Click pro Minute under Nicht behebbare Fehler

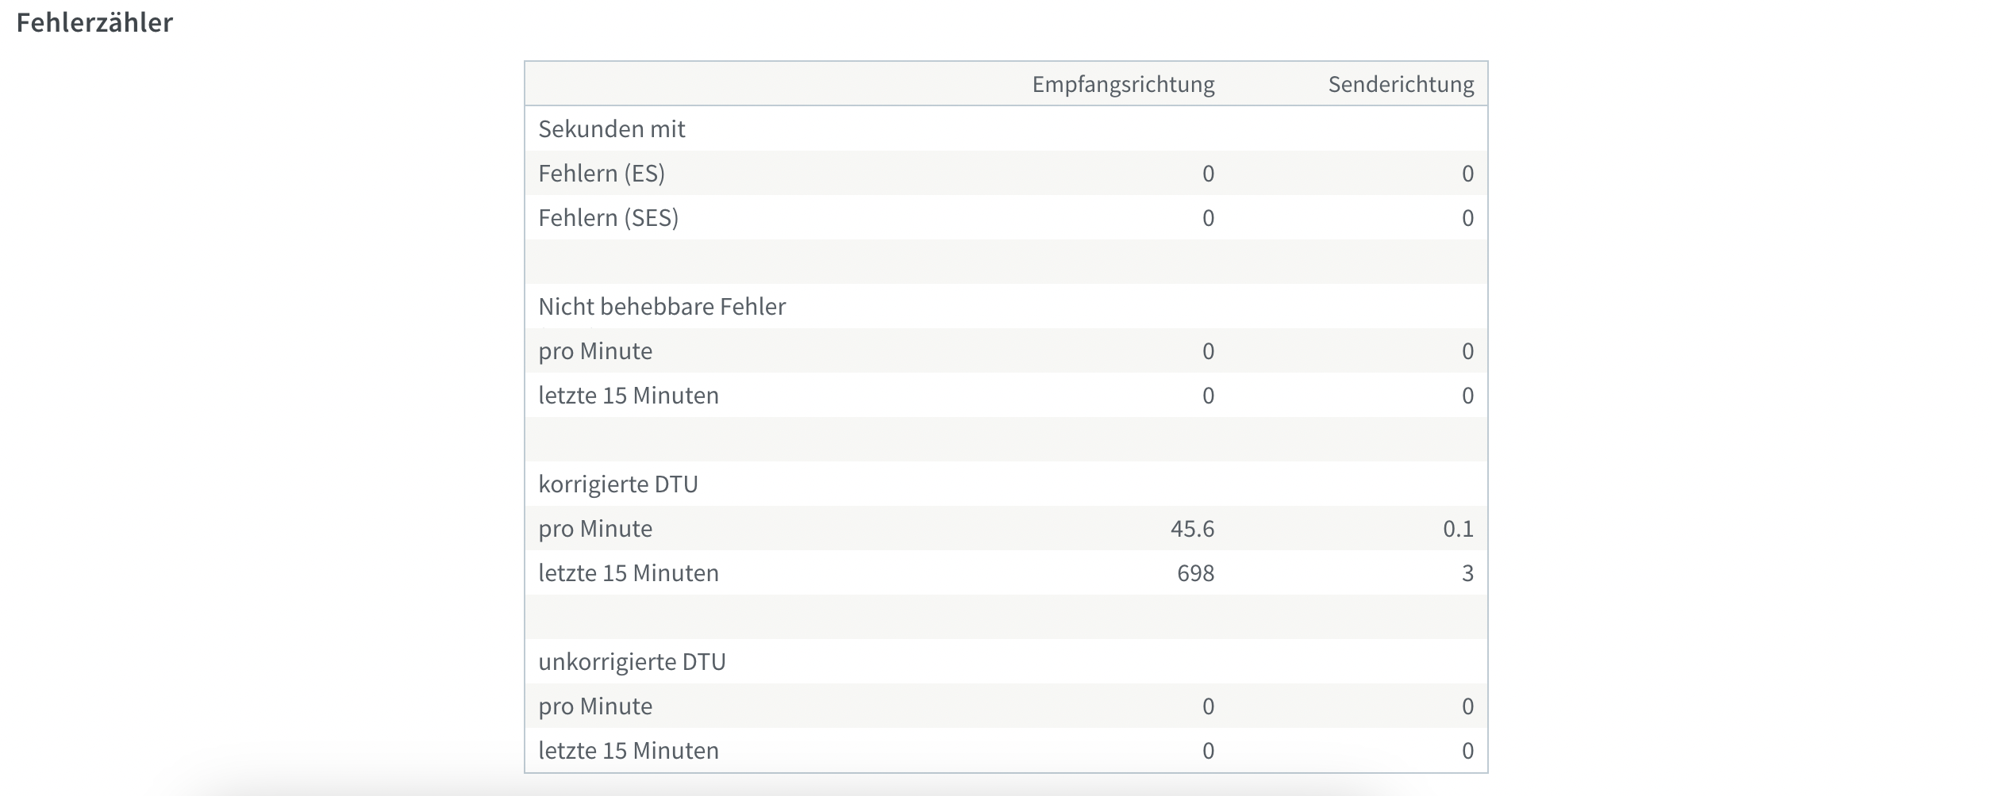click(595, 350)
